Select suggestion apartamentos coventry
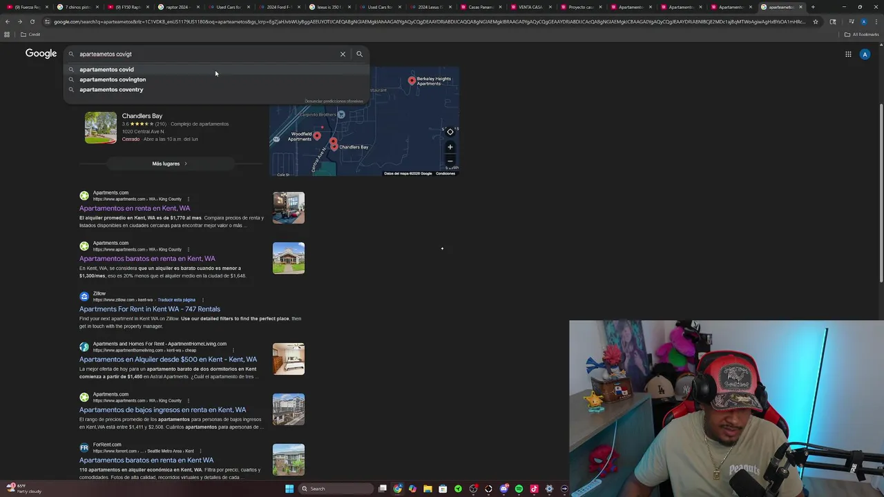 tap(217, 90)
